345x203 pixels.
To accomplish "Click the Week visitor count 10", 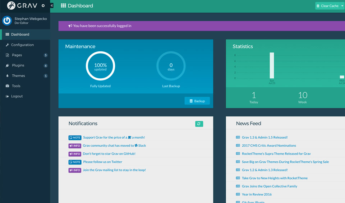I will (x=303, y=95).
